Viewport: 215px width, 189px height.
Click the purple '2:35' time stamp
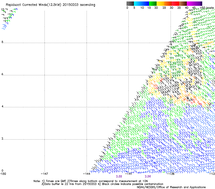[x=119, y=176]
